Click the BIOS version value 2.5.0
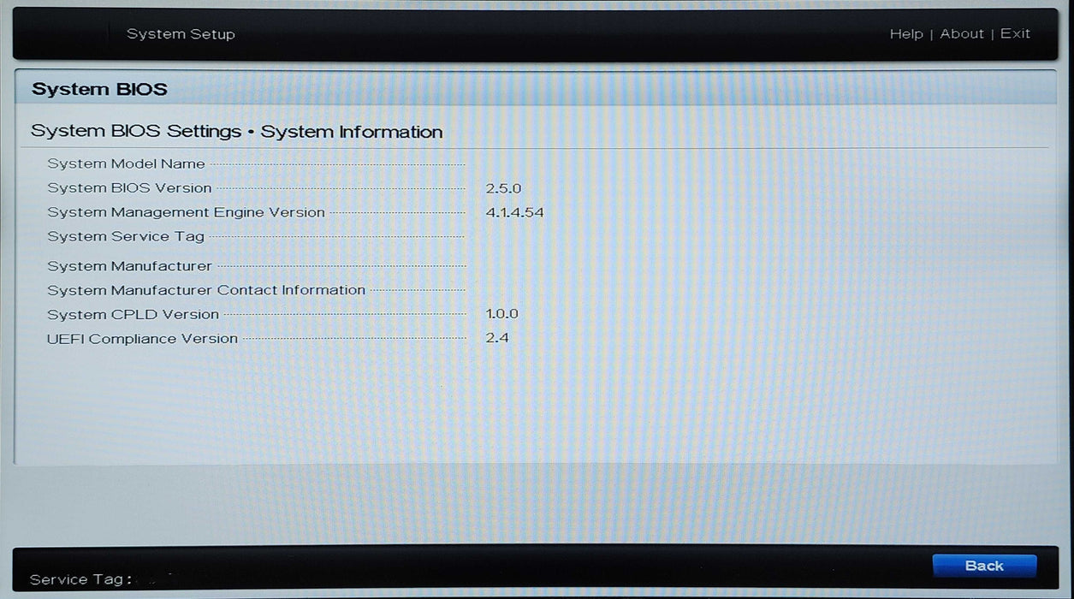 [x=503, y=188]
